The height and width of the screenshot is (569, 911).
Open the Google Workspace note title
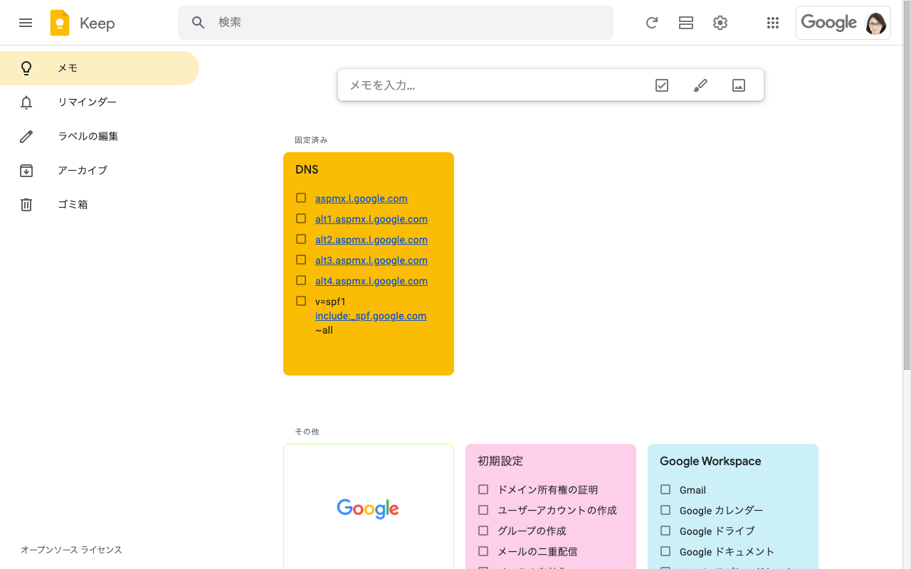coord(710,461)
